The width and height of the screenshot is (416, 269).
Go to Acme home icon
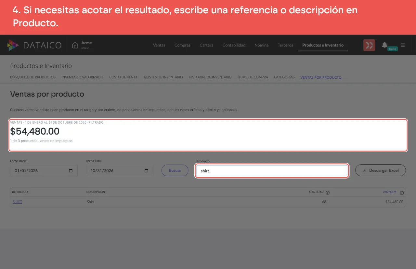pos(75,45)
